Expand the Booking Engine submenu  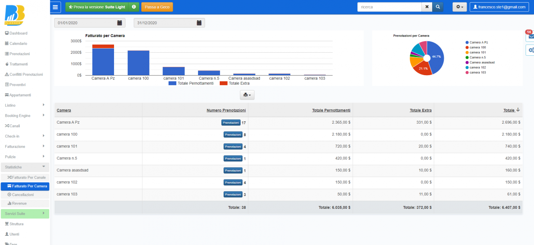(25, 116)
